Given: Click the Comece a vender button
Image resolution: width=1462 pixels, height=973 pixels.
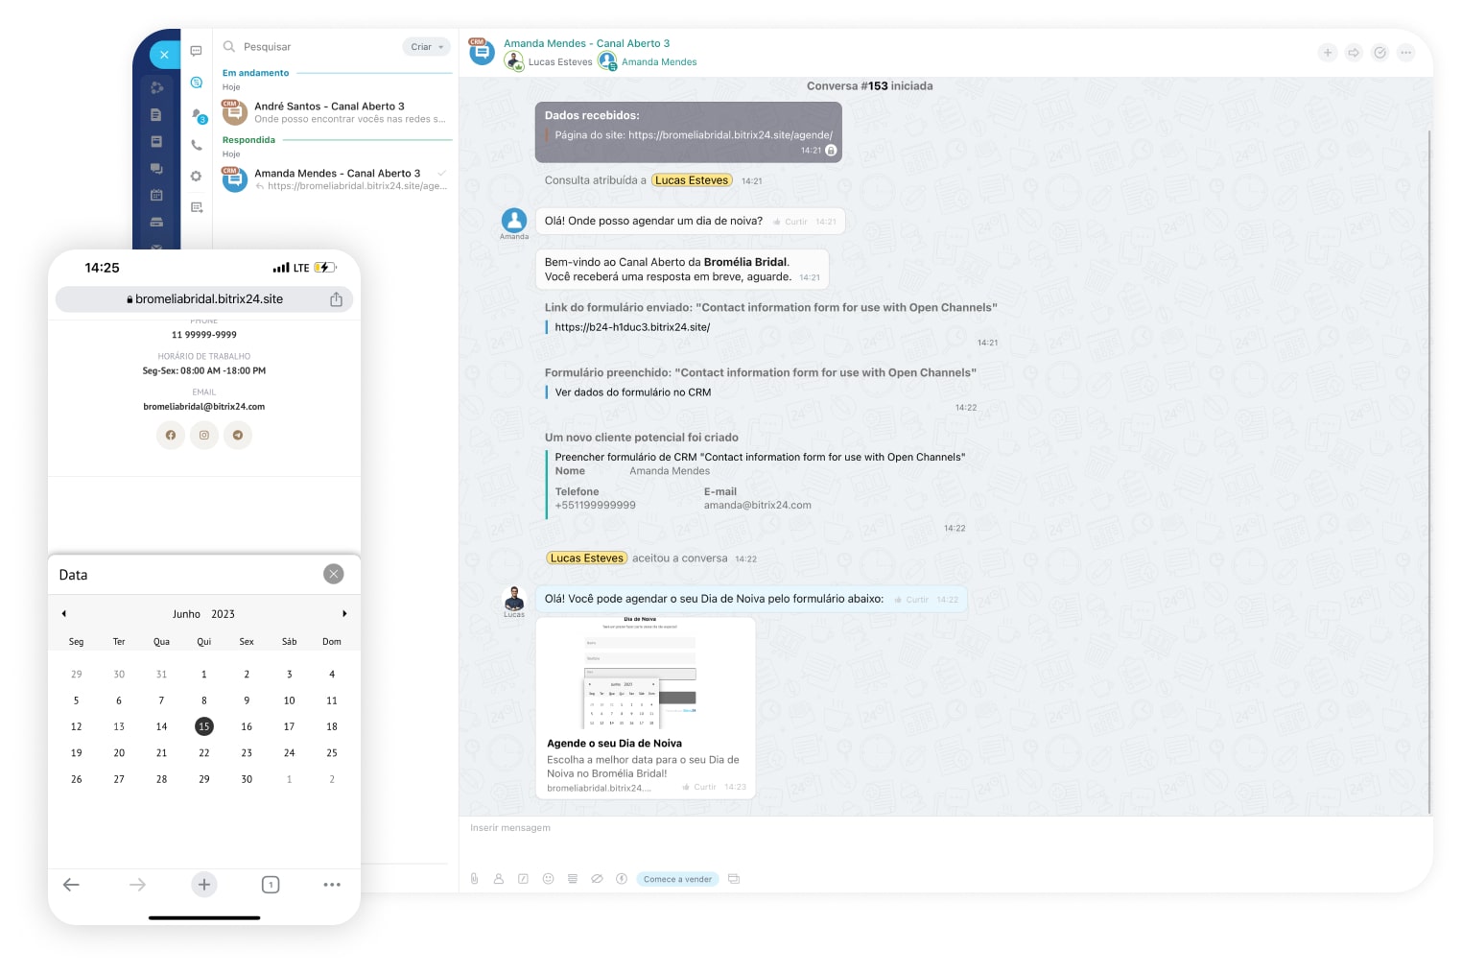Looking at the screenshot, I should pos(677,879).
